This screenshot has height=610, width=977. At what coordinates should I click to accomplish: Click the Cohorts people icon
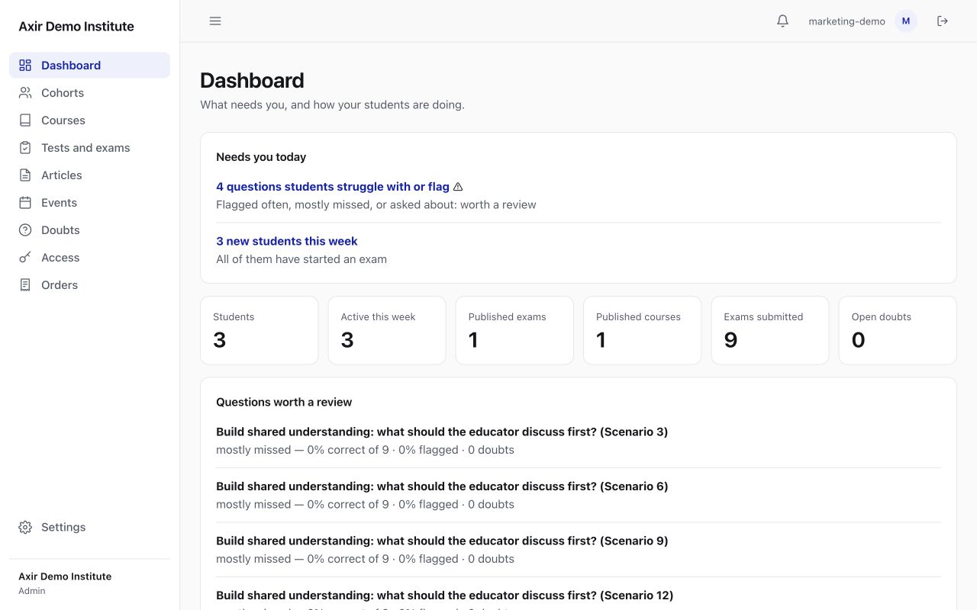tap(25, 93)
